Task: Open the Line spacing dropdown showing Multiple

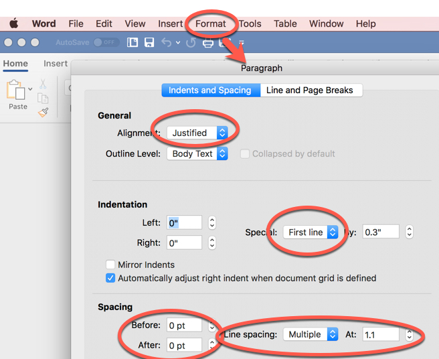Action: [311, 334]
